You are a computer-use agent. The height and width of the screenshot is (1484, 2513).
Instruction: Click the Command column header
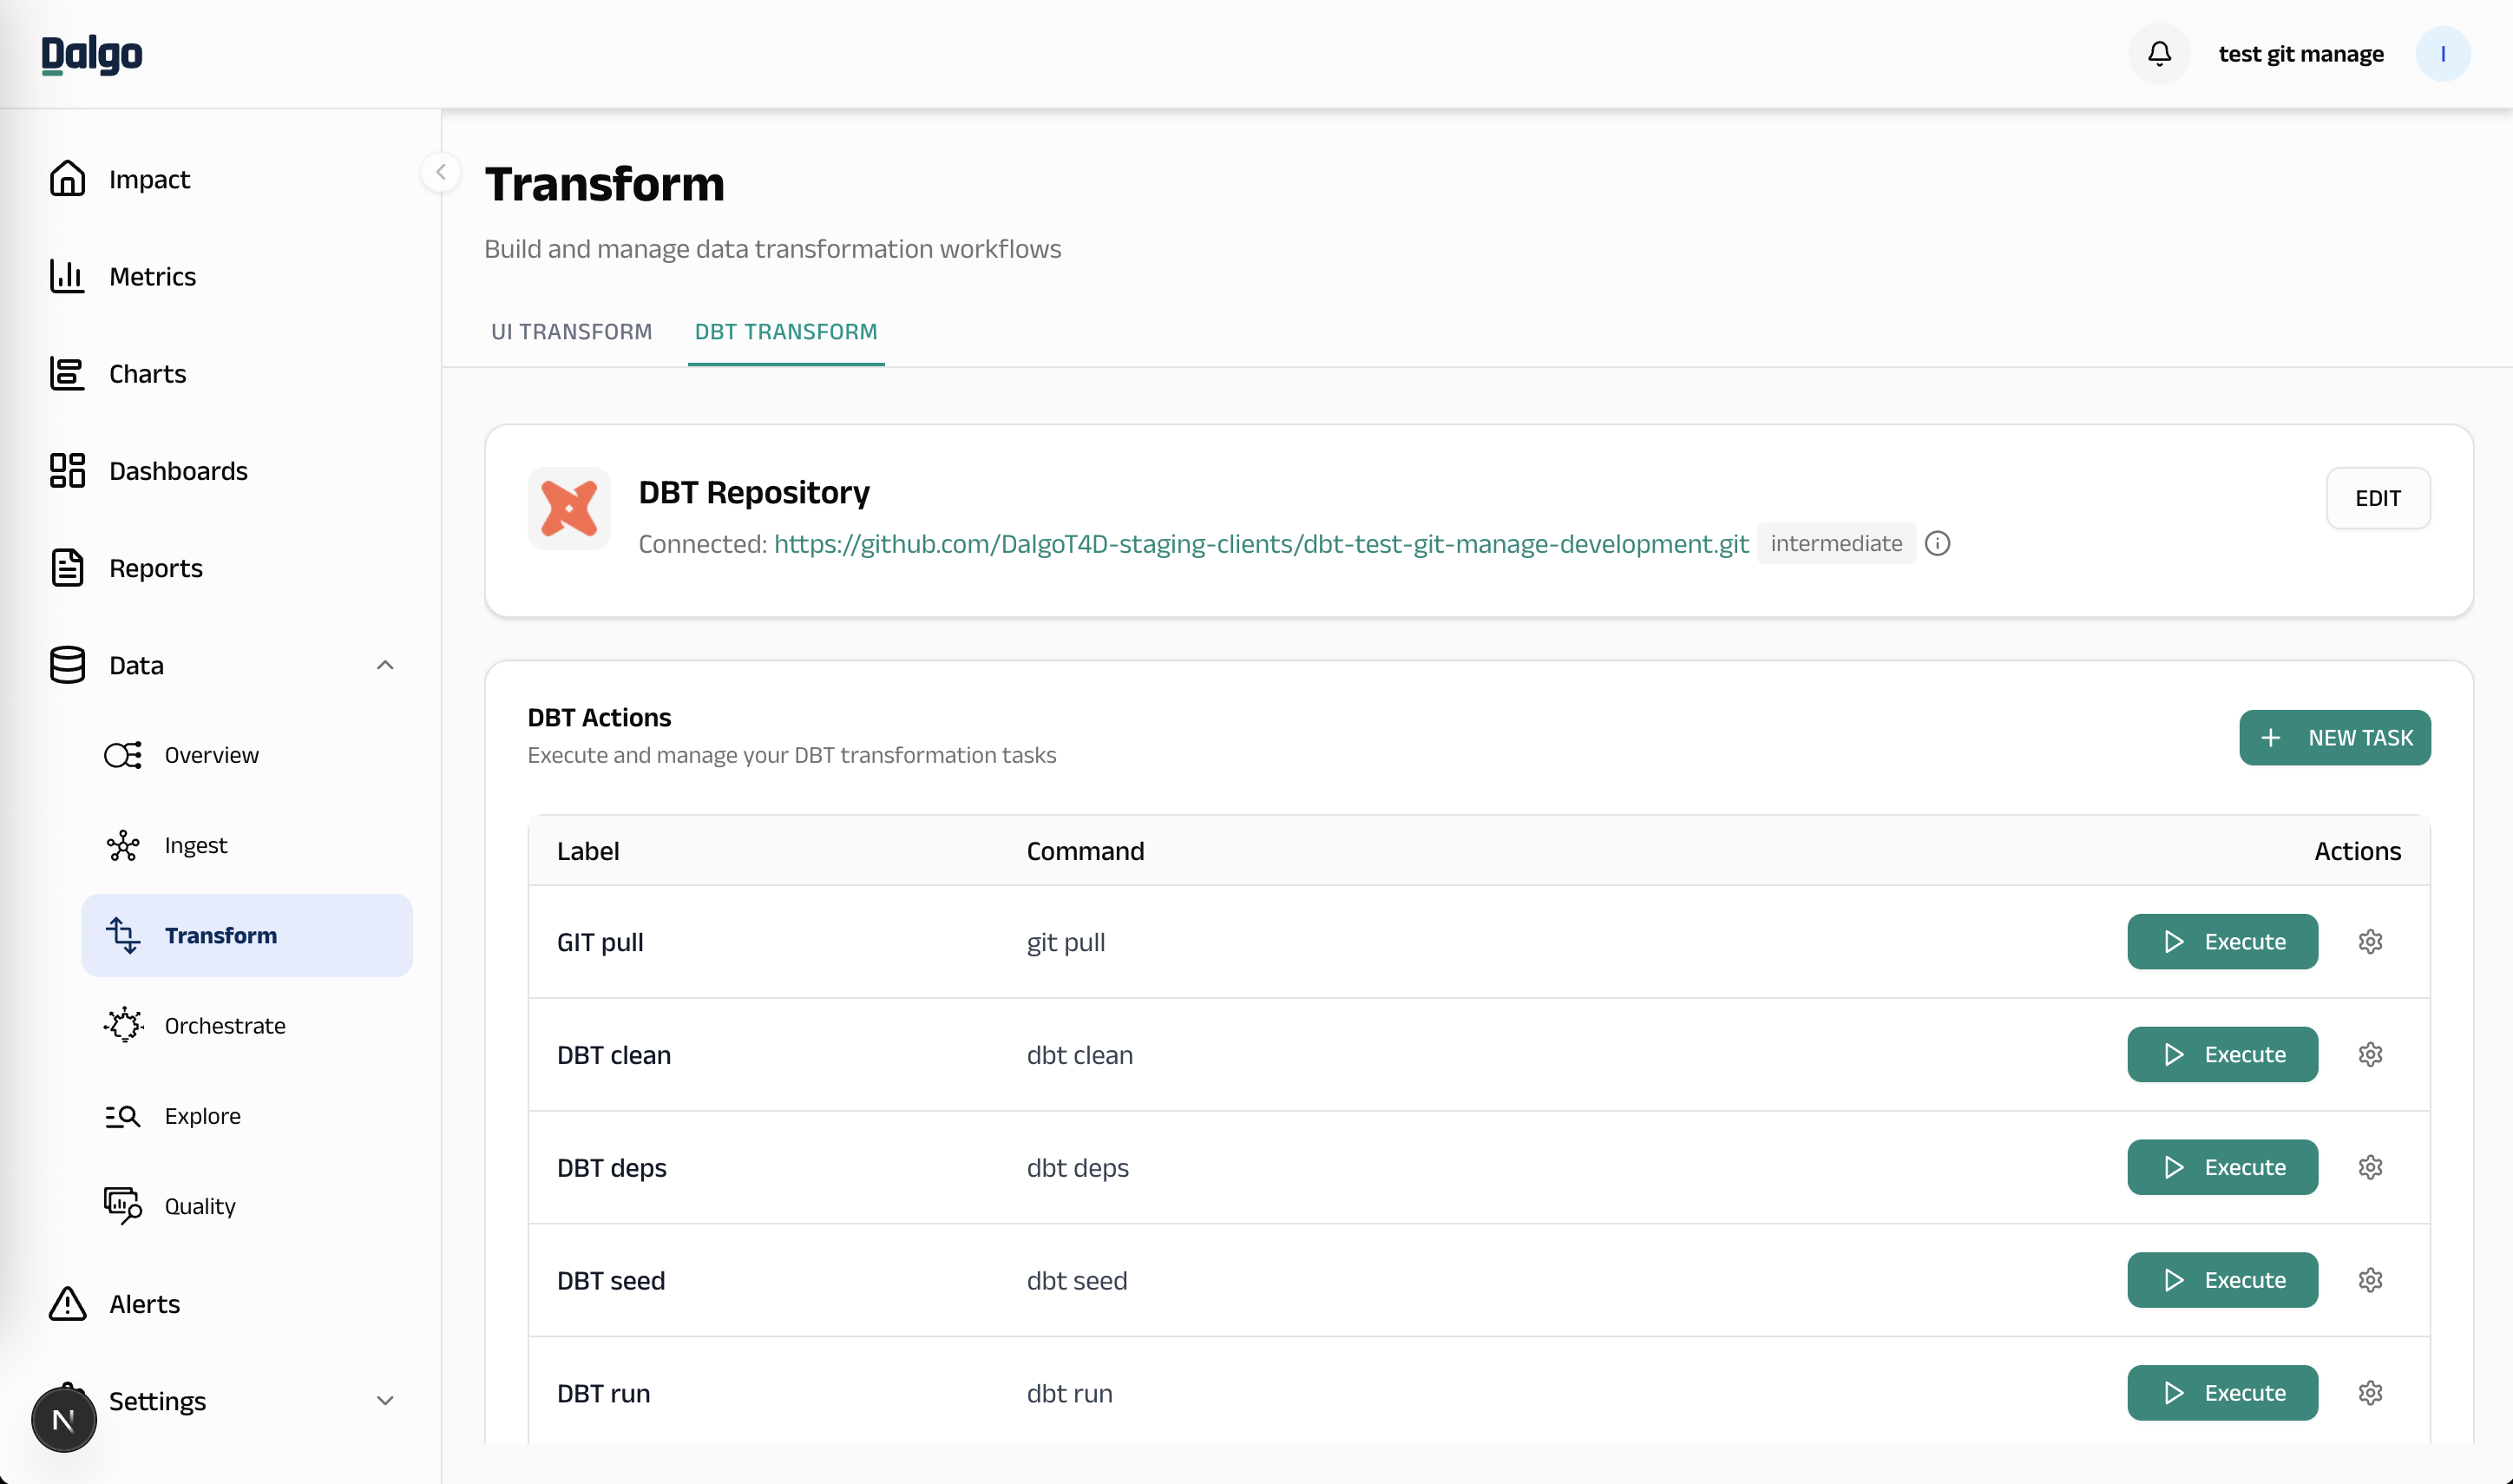tap(1086, 851)
